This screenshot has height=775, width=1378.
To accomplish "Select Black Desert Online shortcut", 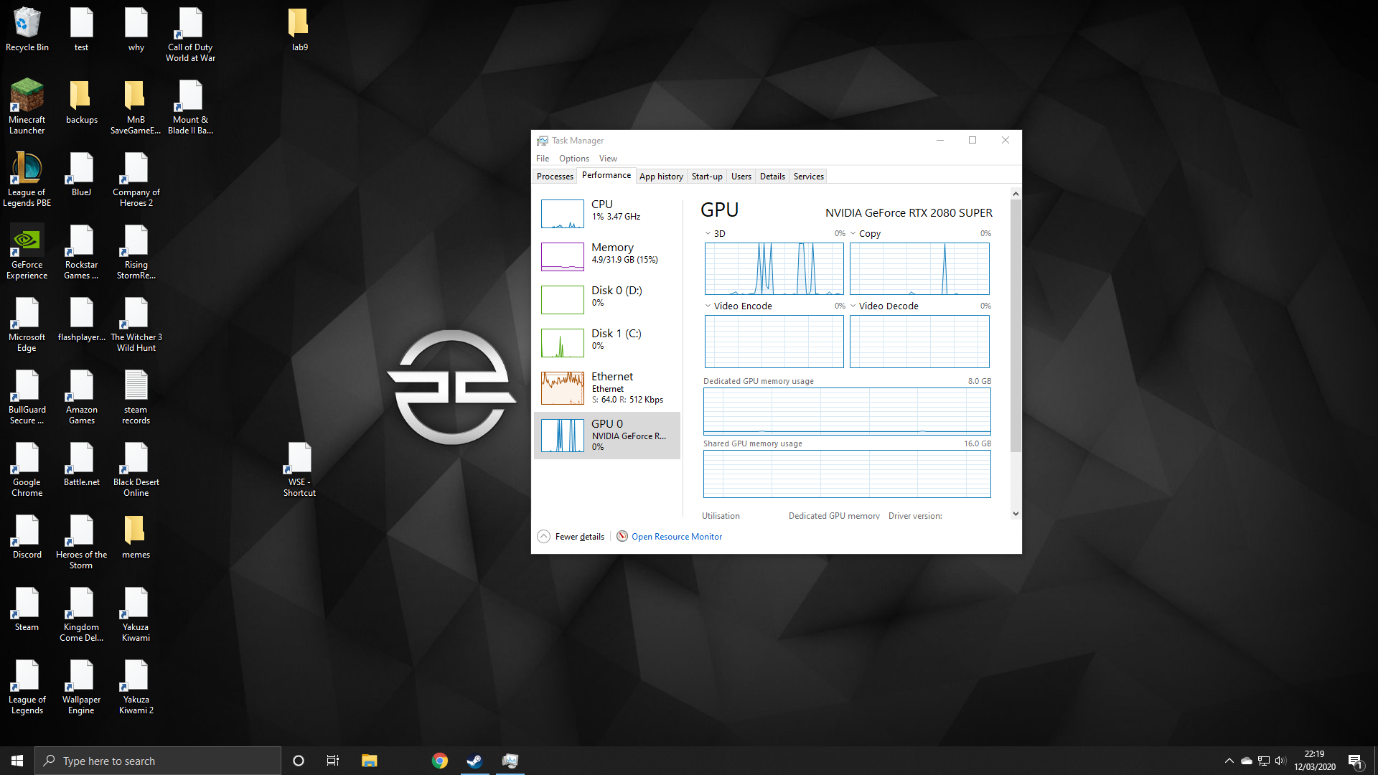I will coord(136,470).
